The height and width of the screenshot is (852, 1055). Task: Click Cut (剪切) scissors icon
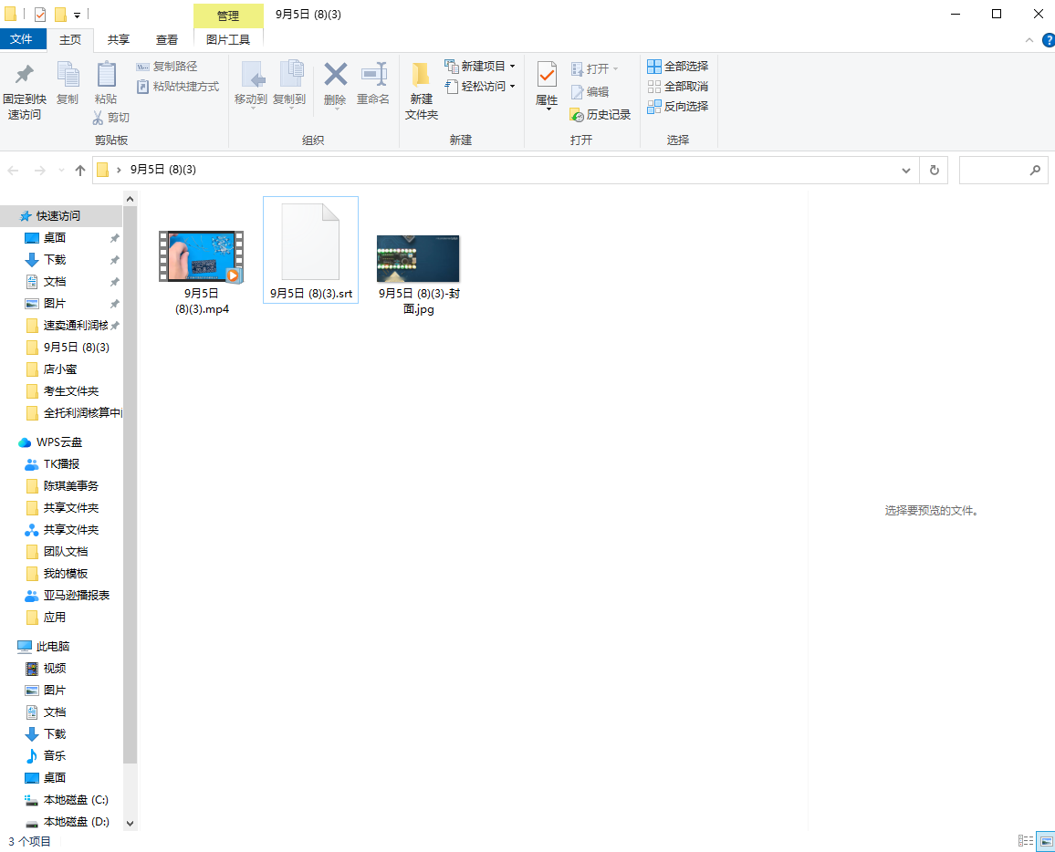[99, 117]
